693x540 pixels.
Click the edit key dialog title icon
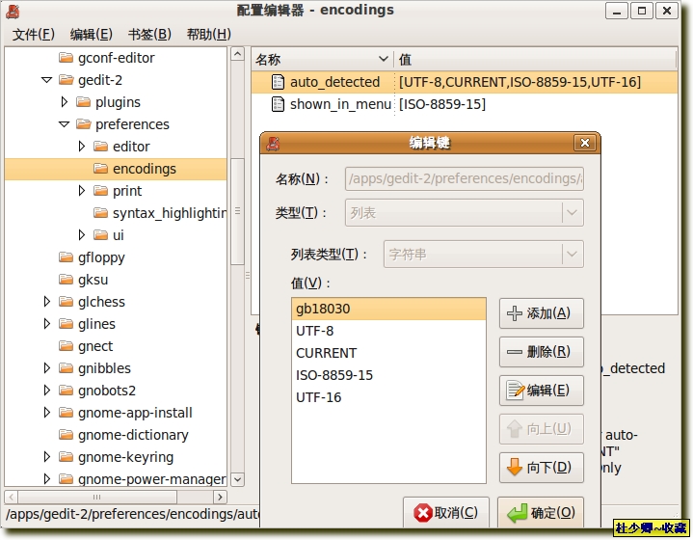coord(273,143)
